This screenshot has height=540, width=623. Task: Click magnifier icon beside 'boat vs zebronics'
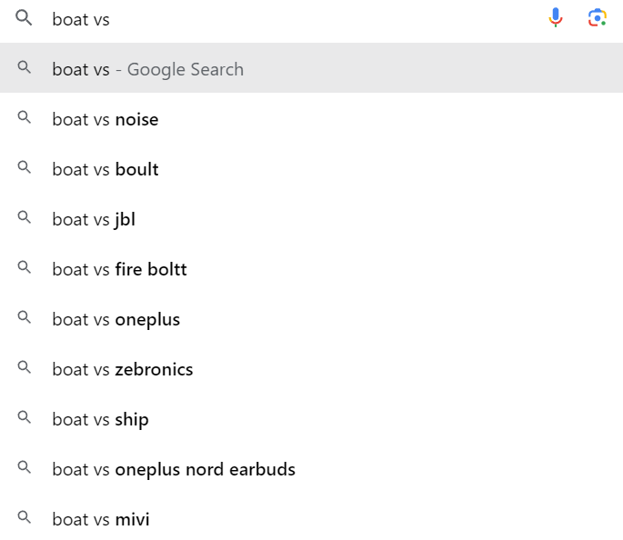tap(25, 367)
